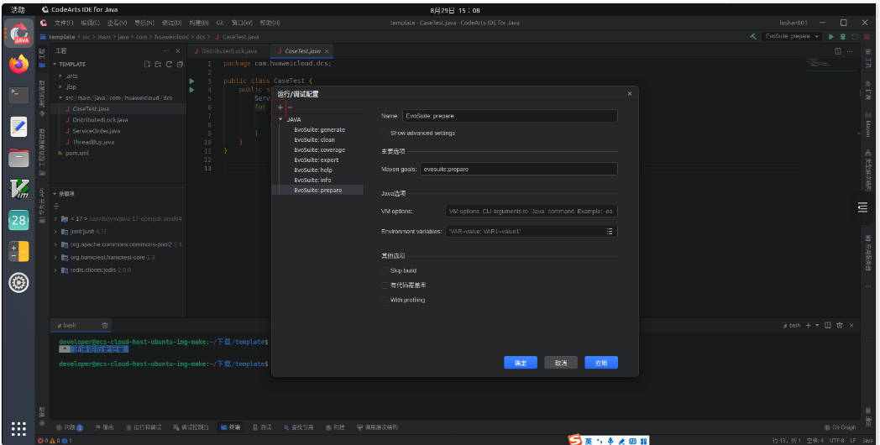Click the run gutter icon beside line 3
Image resolution: width=880 pixels, height=445 pixels.
(x=192, y=81)
